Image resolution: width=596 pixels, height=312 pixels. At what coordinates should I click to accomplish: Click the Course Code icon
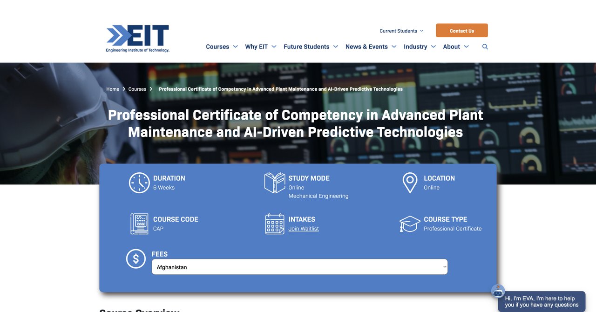point(139,224)
